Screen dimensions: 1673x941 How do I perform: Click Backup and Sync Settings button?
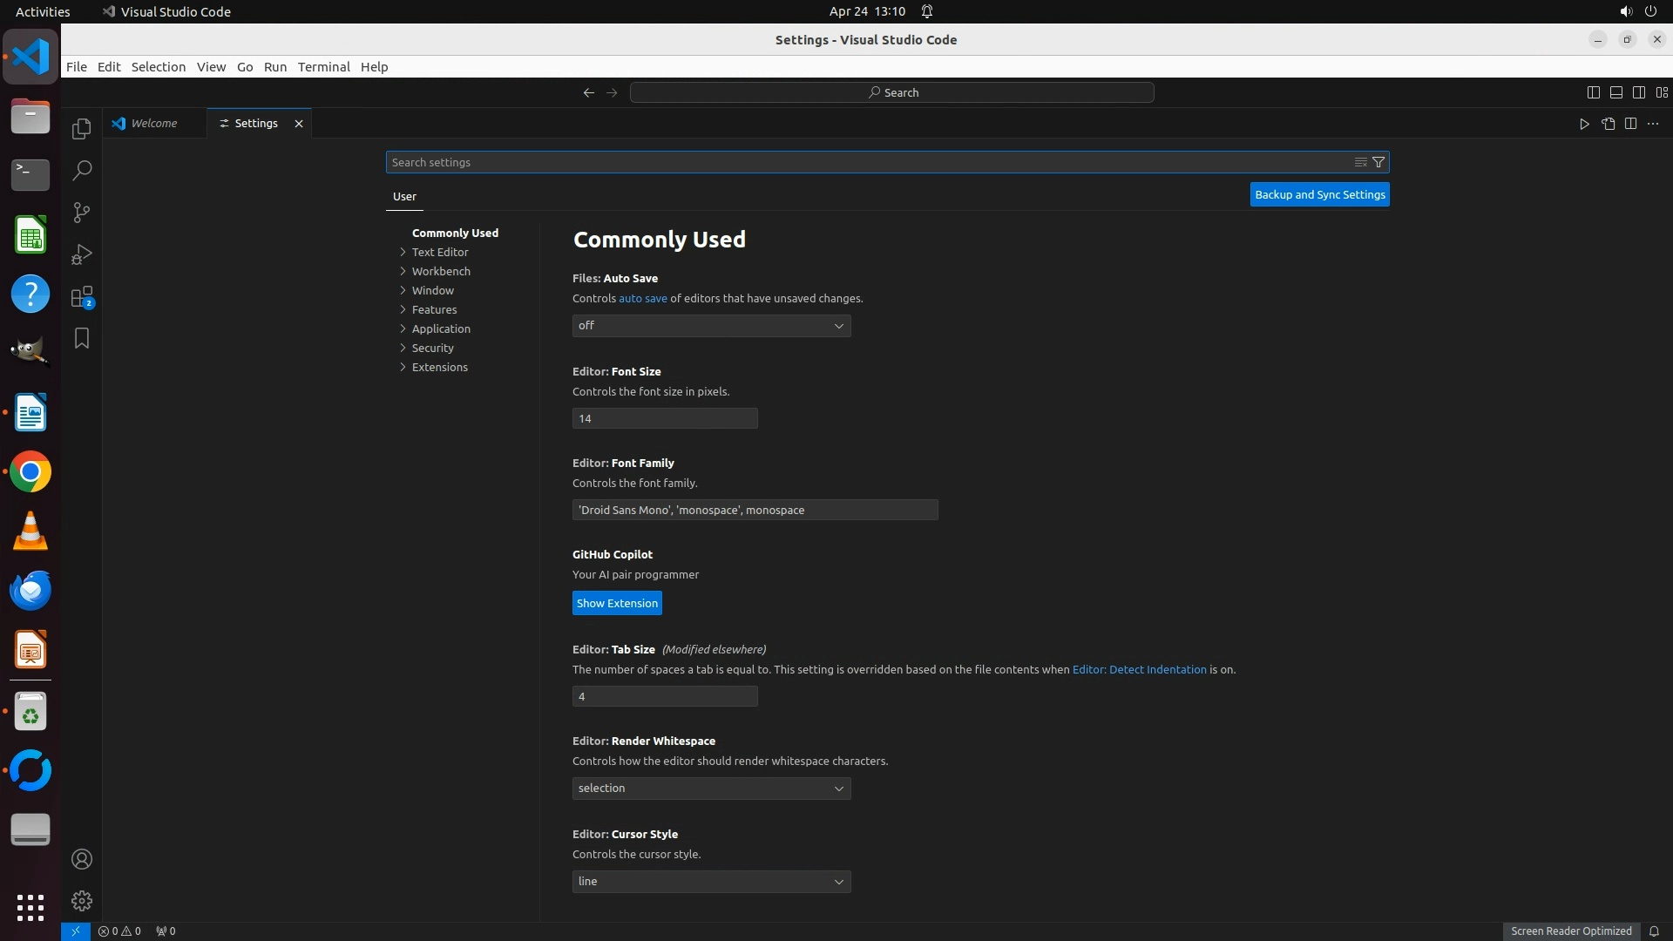1319,194
